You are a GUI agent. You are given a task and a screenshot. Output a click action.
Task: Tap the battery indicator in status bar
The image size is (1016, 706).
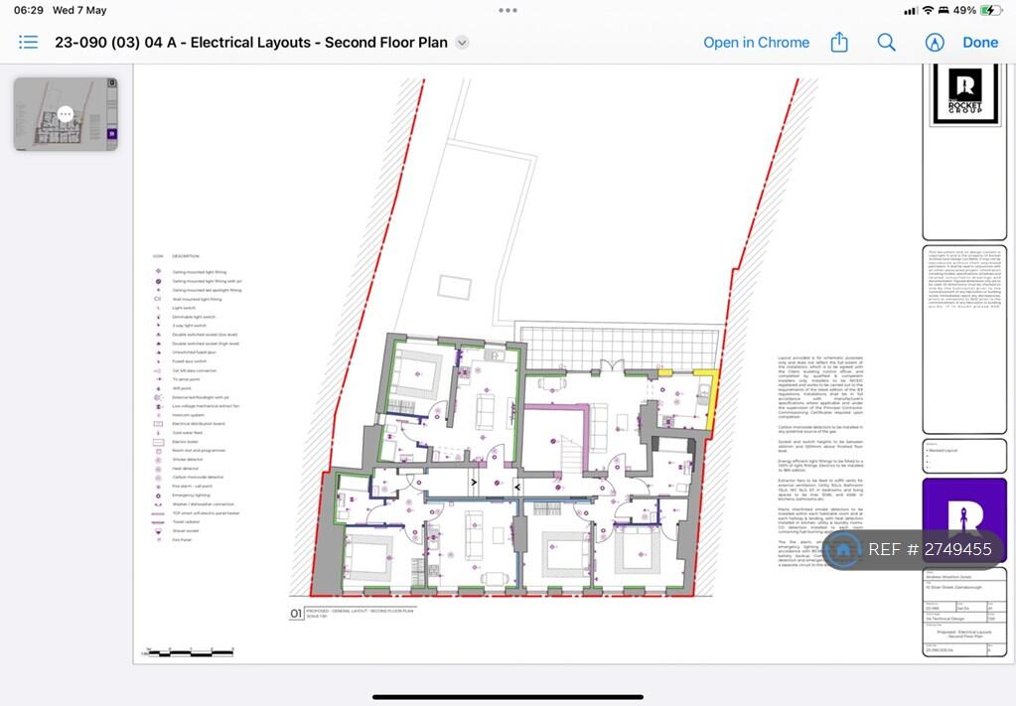[x=991, y=10]
